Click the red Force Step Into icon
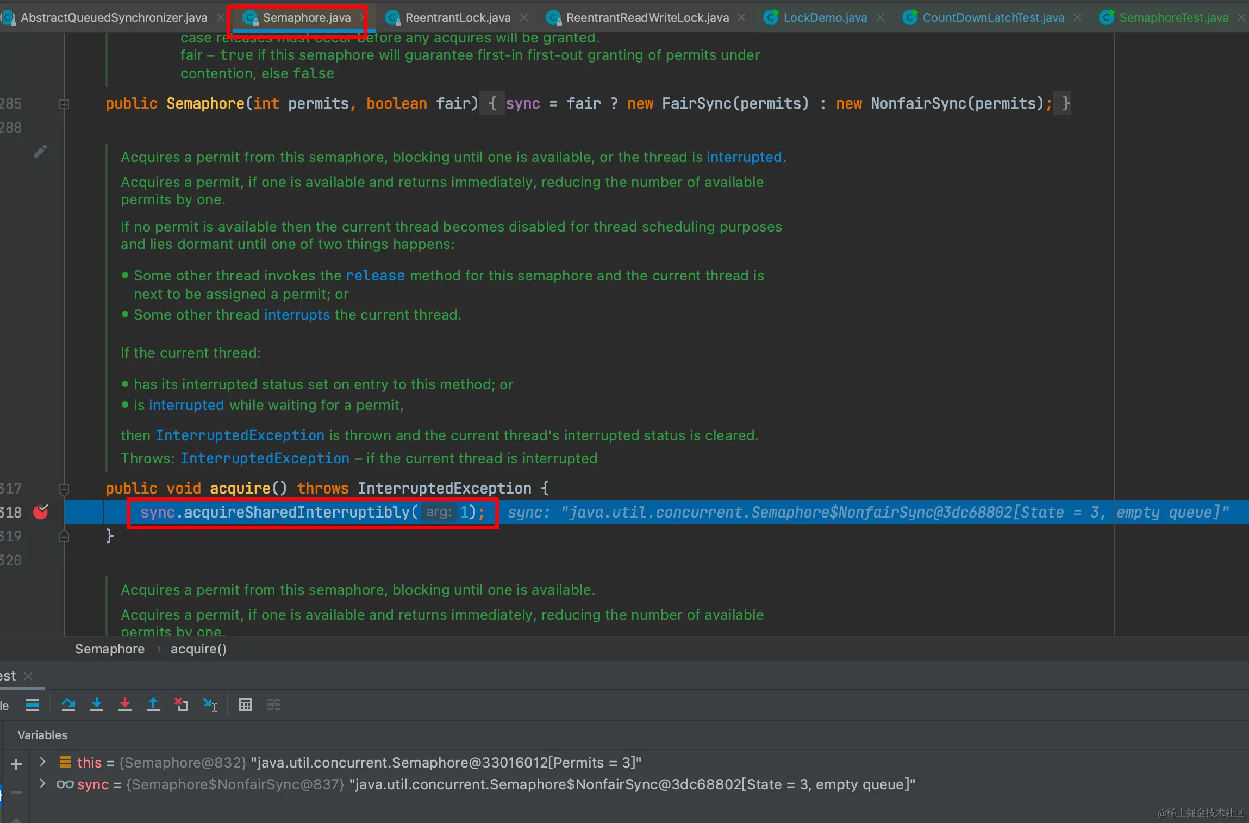This screenshot has height=823, width=1249. click(125, 704)
